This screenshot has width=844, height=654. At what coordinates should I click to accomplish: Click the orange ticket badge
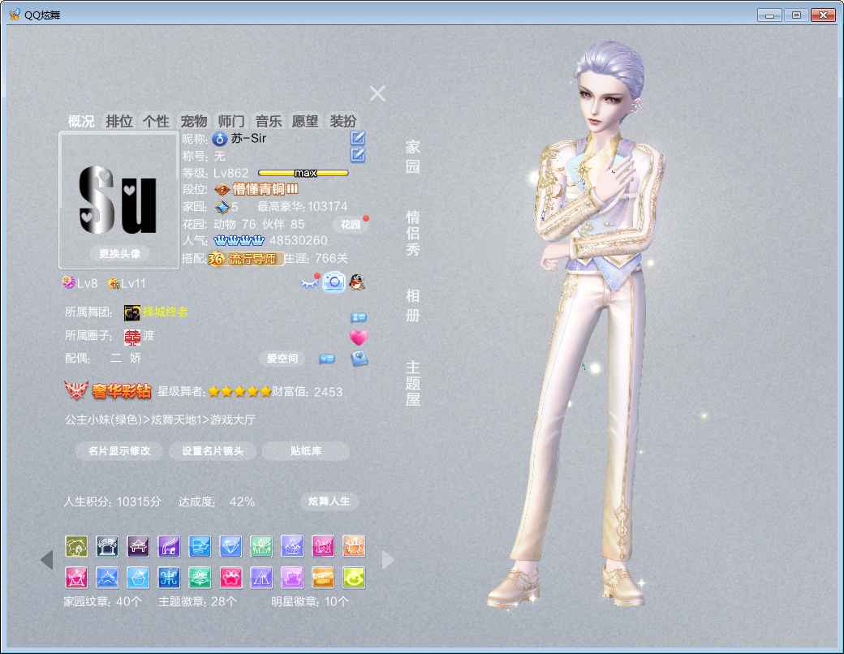pos(324,578)
